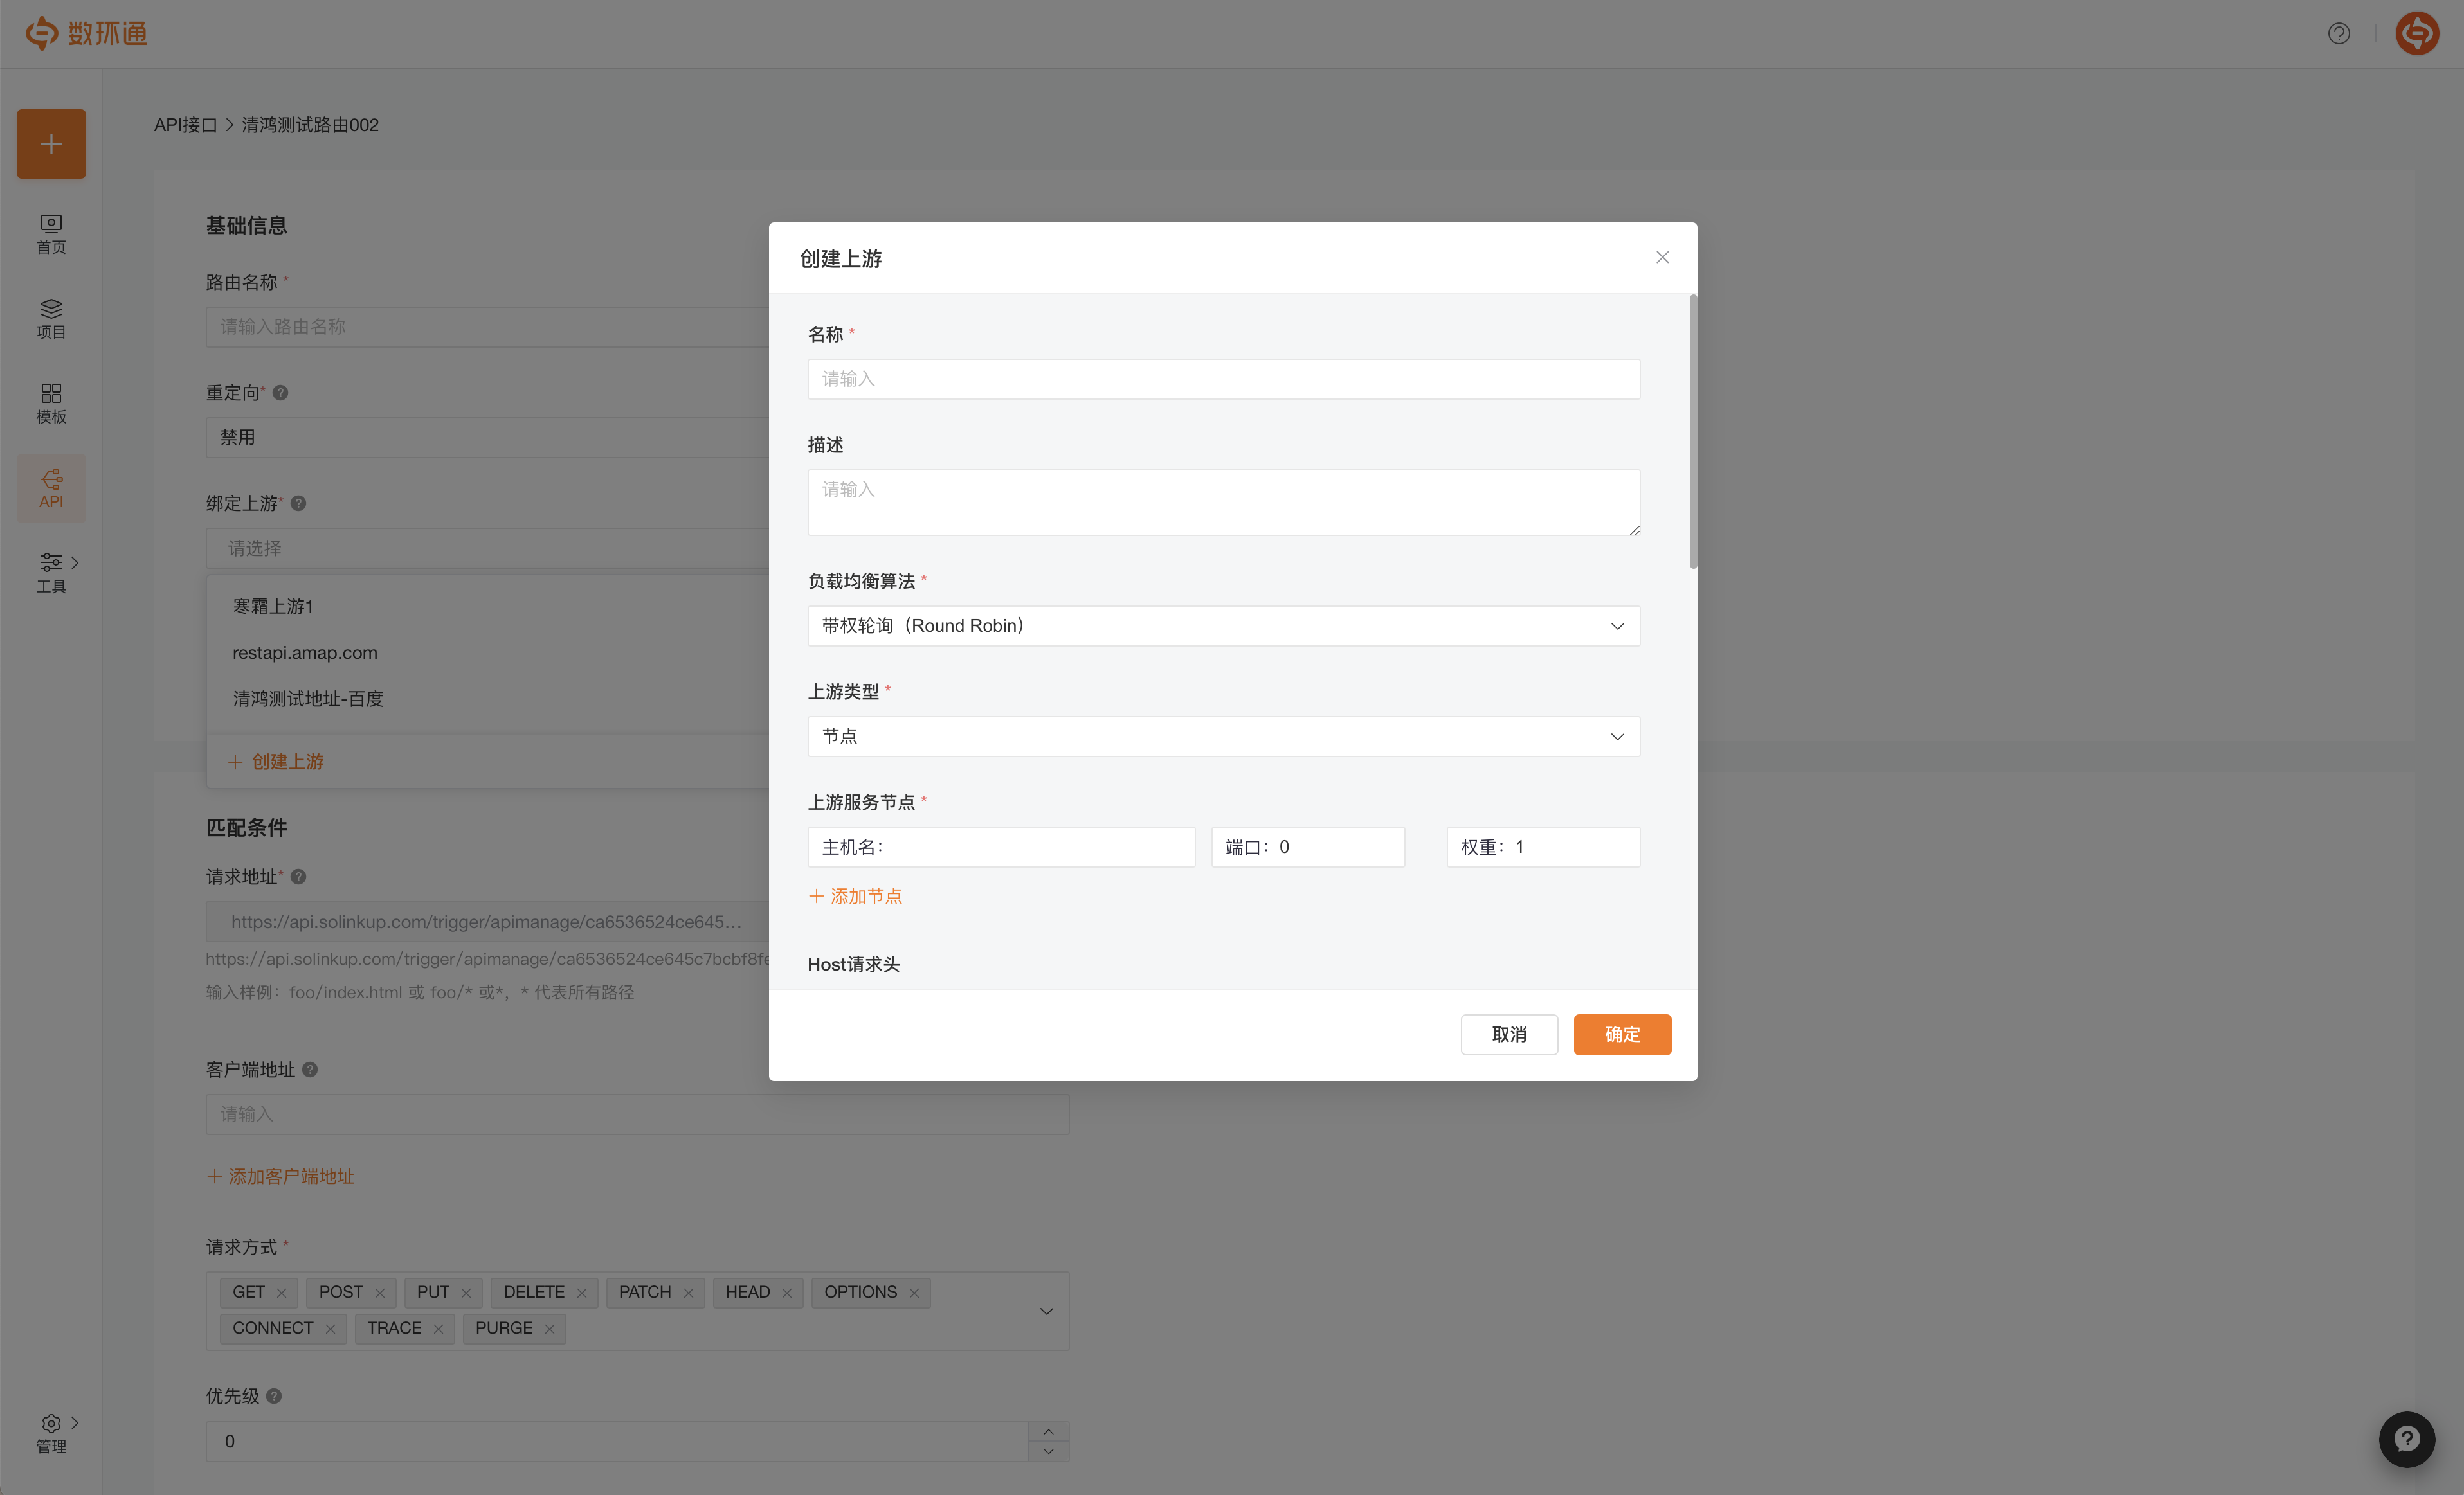The height and width of the screenshot is (1495, 2464).
Task: Open the floating help chat bubble
Action: click(x=2407, y=1439)
